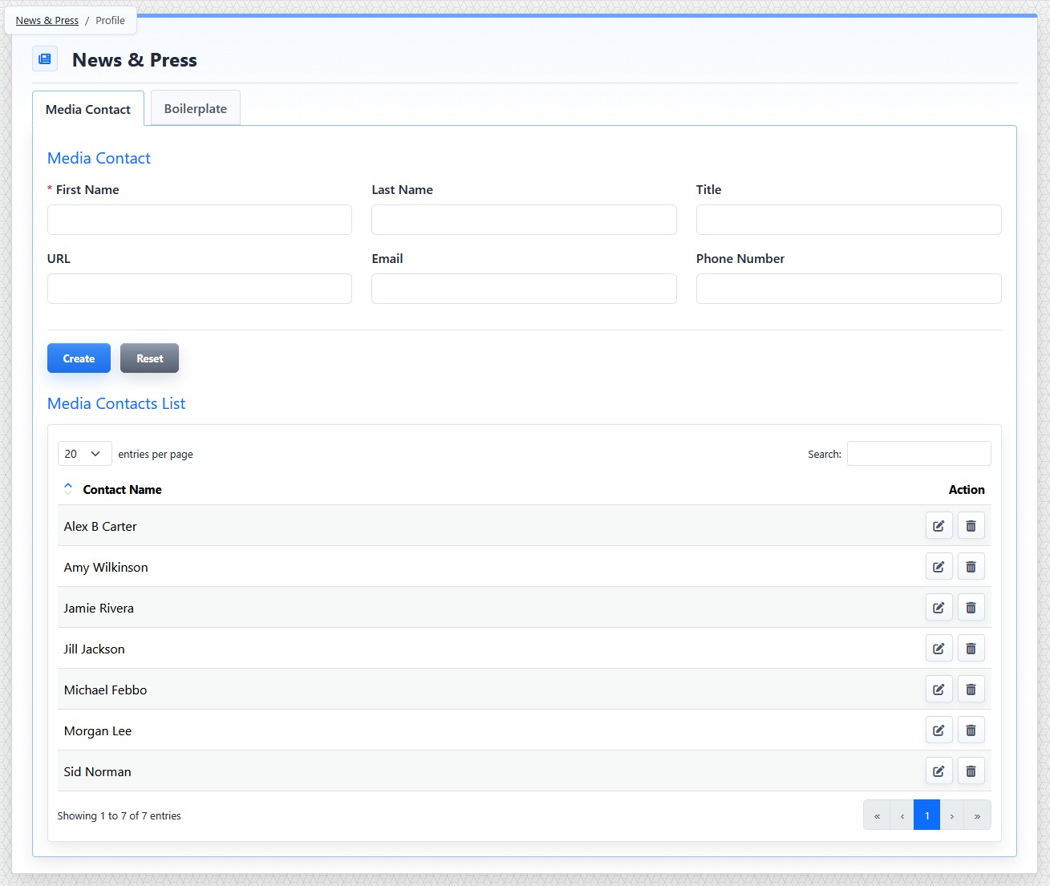
Task: Click the contacts Search box
Action: [919, 454]
